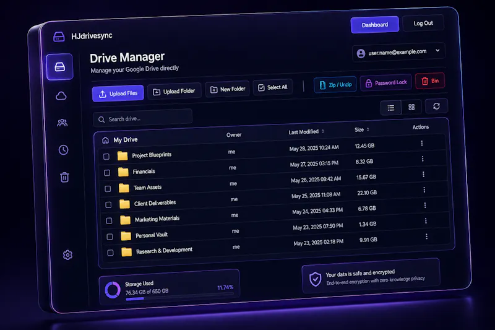This screenshot has height=330, width=495.
Task: Click the storage used progress bar
Action: click(x=179, y=296)
